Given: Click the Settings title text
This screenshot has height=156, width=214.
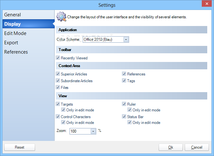Looking at the screenshot, I should tap(107, 5).
